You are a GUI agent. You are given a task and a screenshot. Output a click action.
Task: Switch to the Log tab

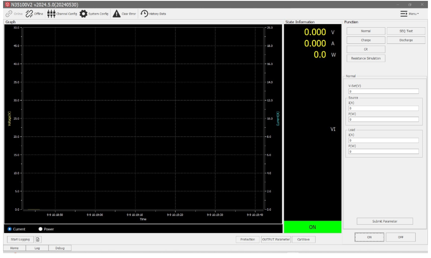tap(37, 248)
